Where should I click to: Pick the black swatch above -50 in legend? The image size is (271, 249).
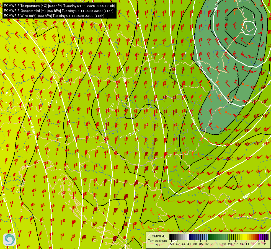click(x=171, y=237)
